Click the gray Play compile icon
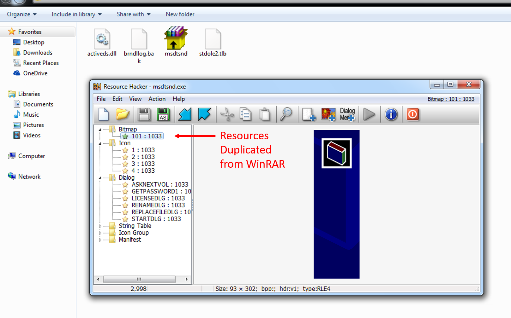Viewport: 511px width, 318px height. pos(369,114)
